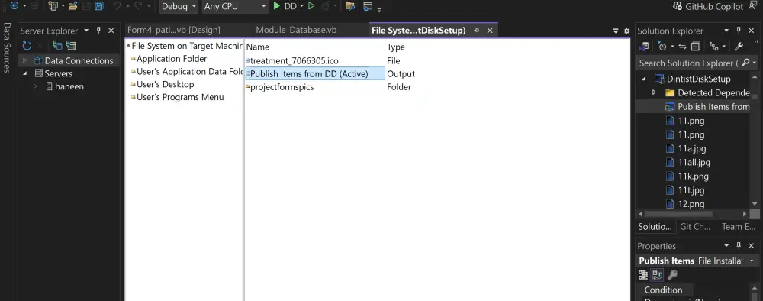Click the Open File folder icon
This screenshot has height=301, width=763.
[x=72, y=6]
